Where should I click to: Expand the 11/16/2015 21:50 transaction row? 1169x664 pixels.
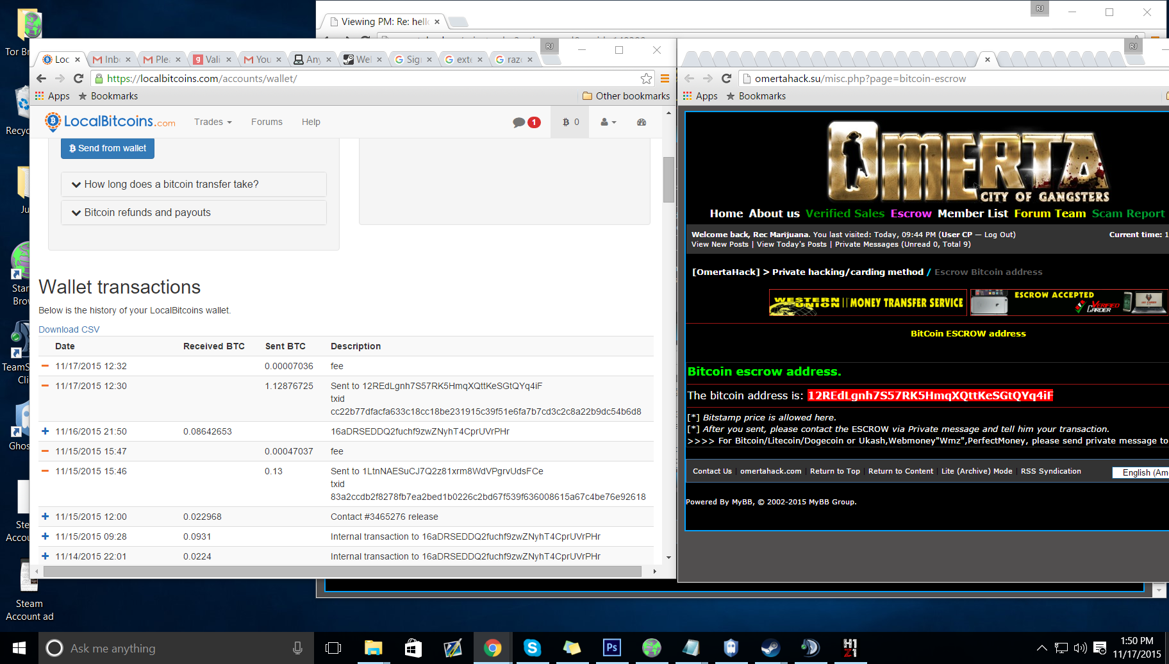coord(46,431)
